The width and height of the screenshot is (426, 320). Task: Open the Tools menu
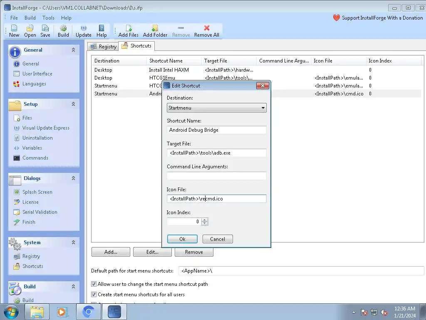pyautogui.click(x=48, y=17)
